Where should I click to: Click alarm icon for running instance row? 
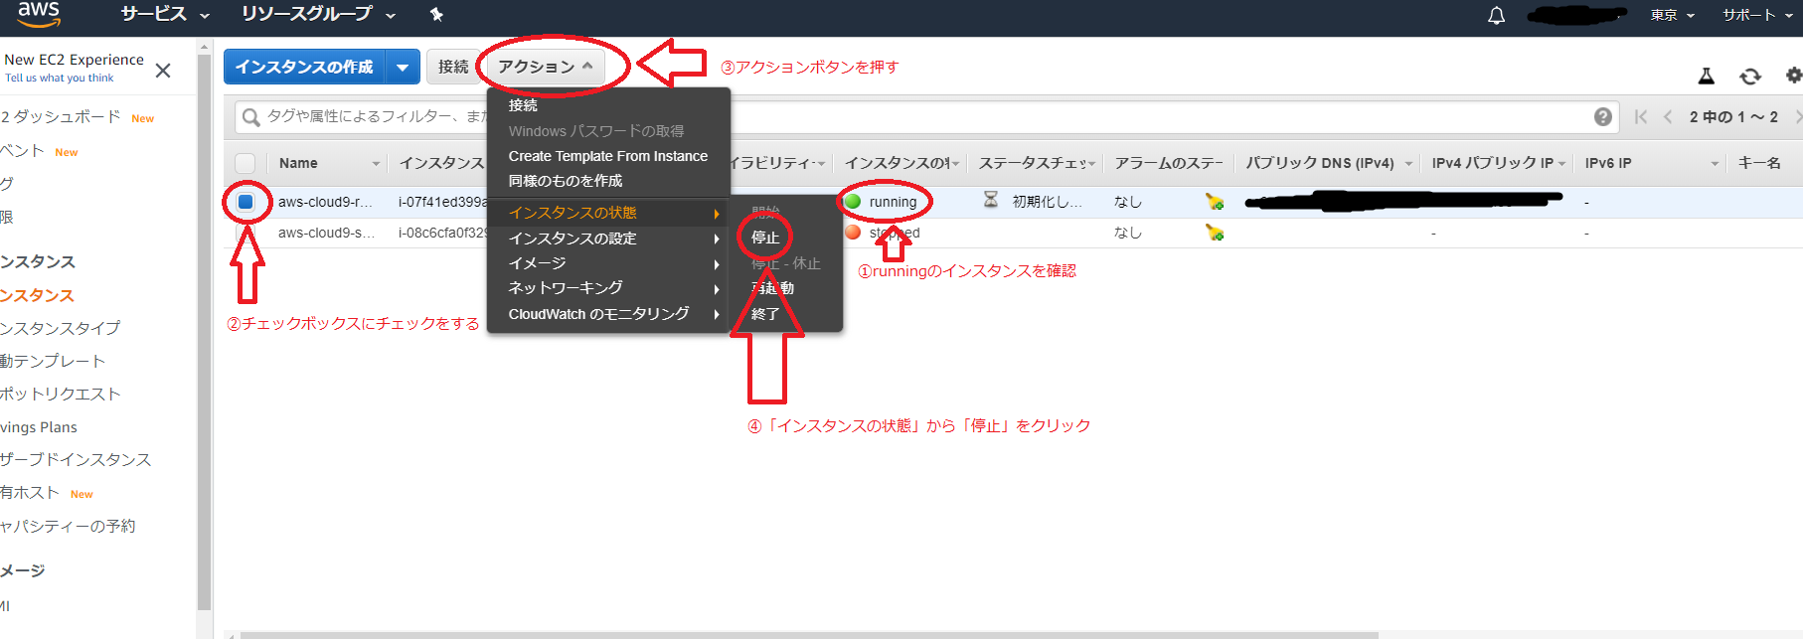click(x=1215, y=202)
